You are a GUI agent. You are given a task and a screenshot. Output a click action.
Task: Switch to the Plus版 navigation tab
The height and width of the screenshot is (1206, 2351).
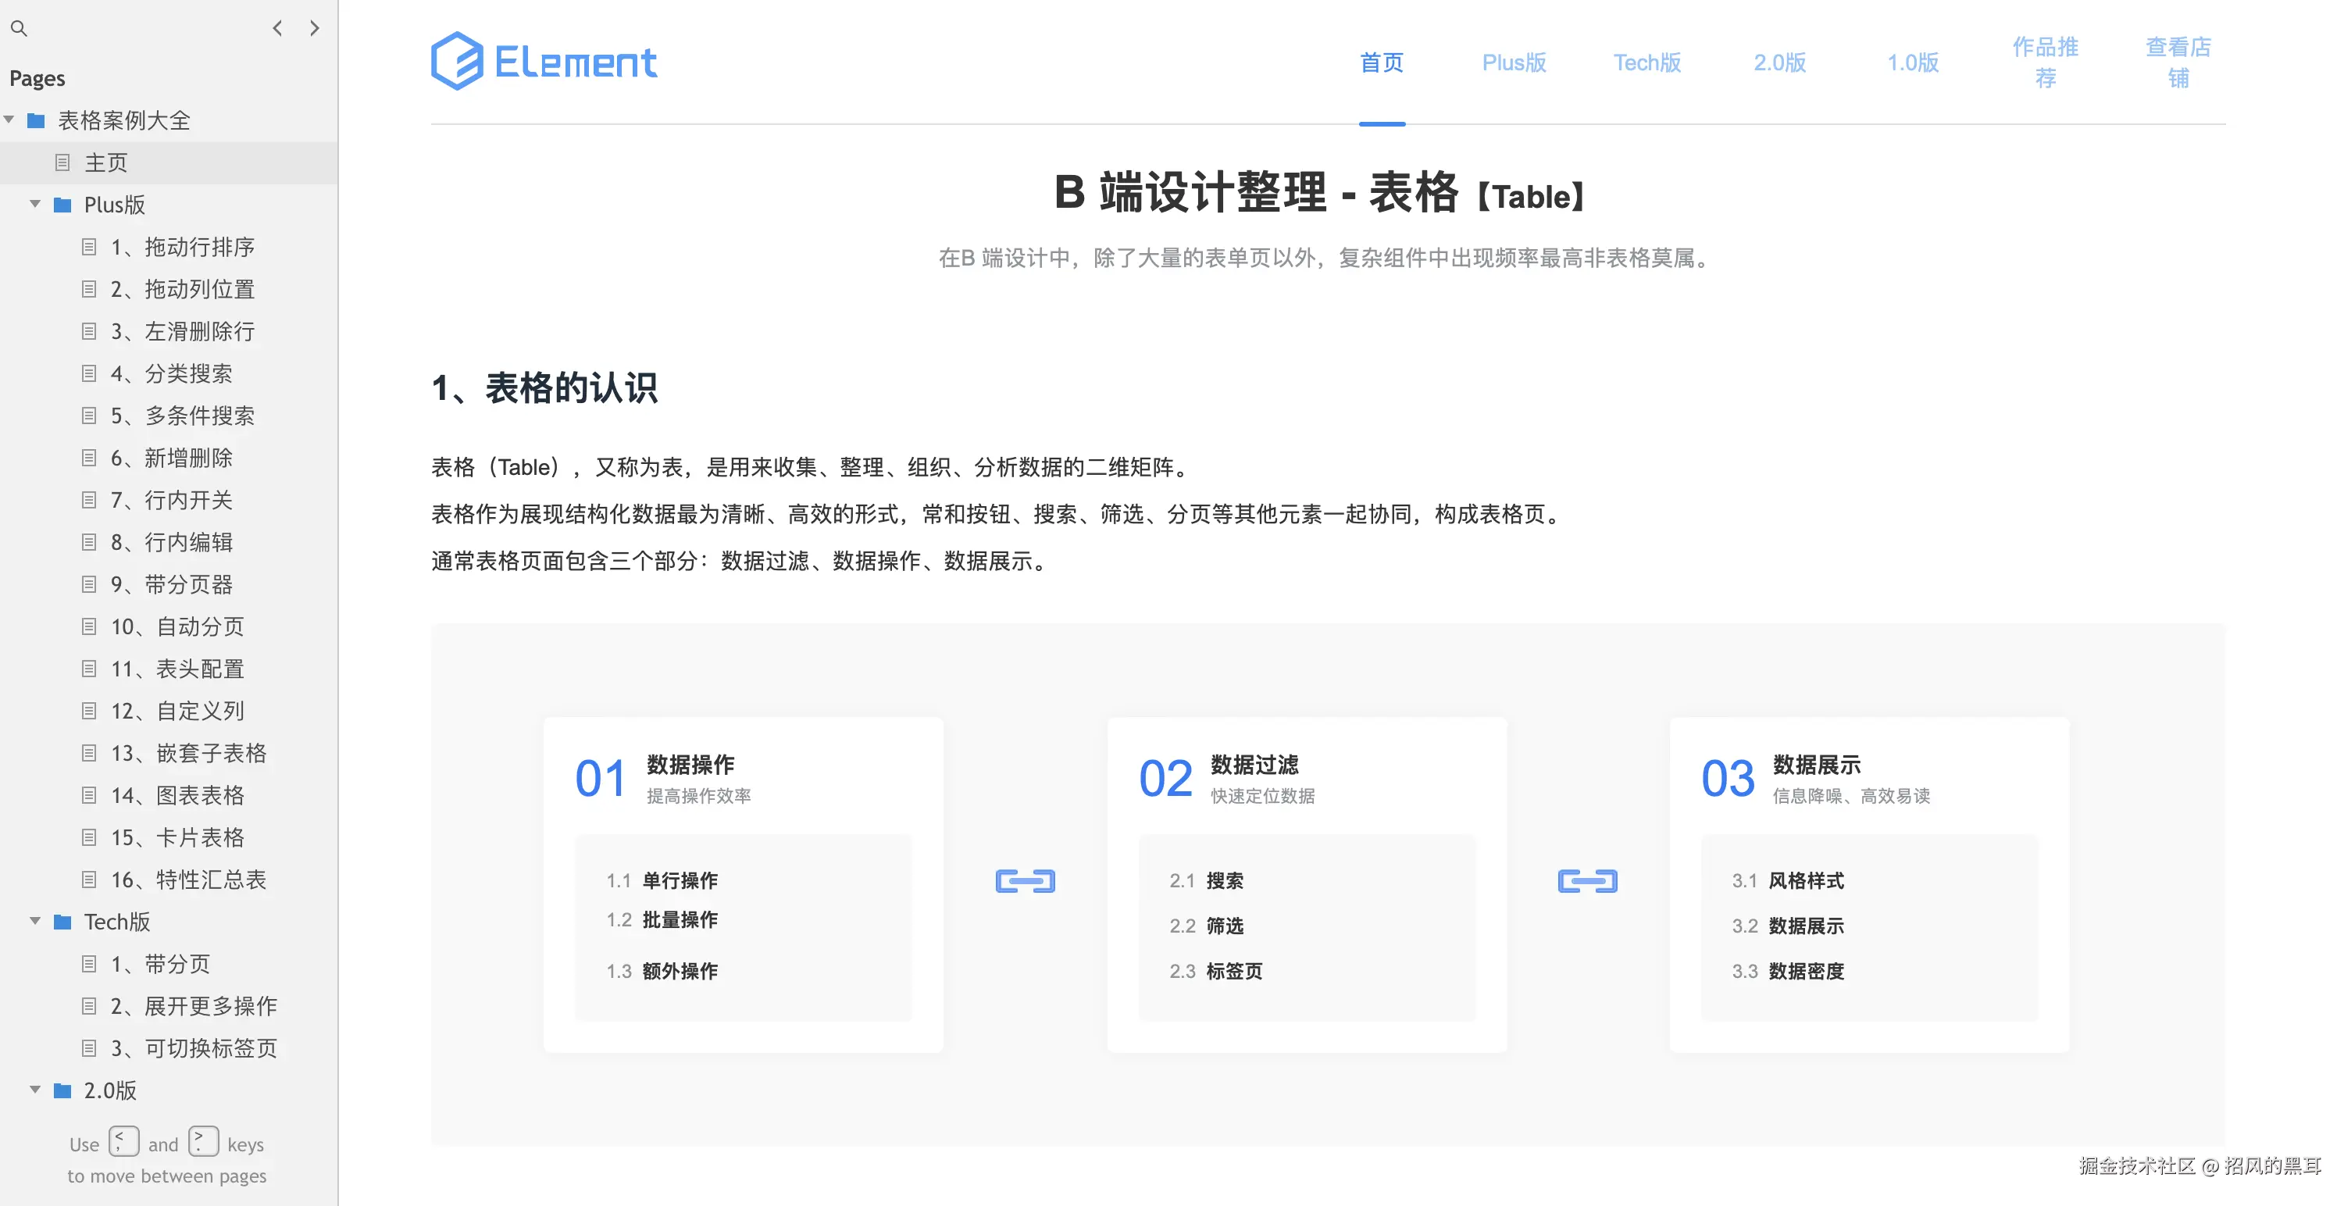pos(1513,62)
